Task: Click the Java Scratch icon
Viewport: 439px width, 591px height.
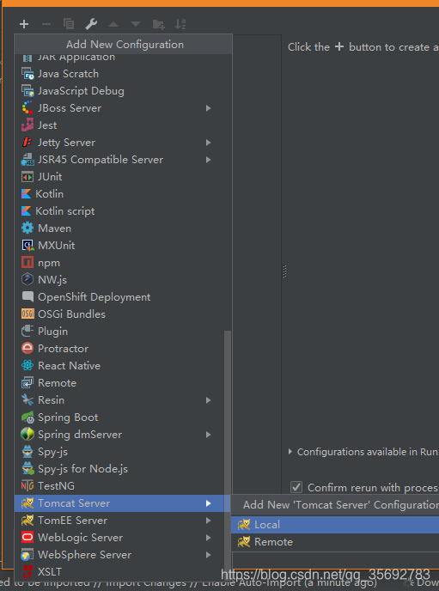Action: pos(27,74)
